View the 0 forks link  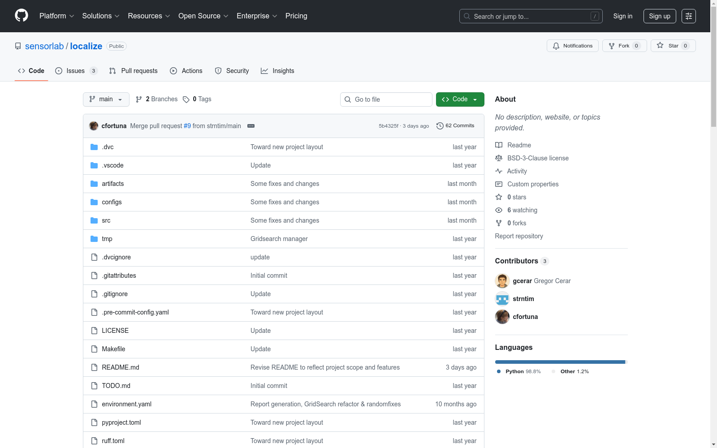[511, 223]
